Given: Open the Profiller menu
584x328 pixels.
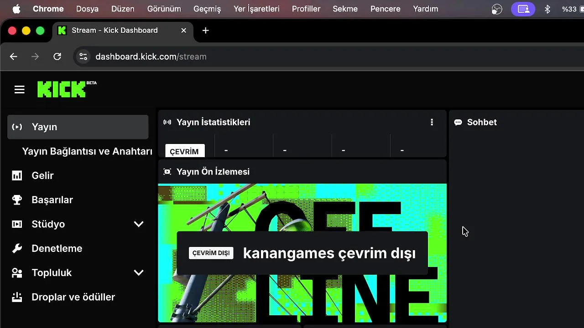Looking at the screenshot, I should pyautogui.click(x=306, y=9).
